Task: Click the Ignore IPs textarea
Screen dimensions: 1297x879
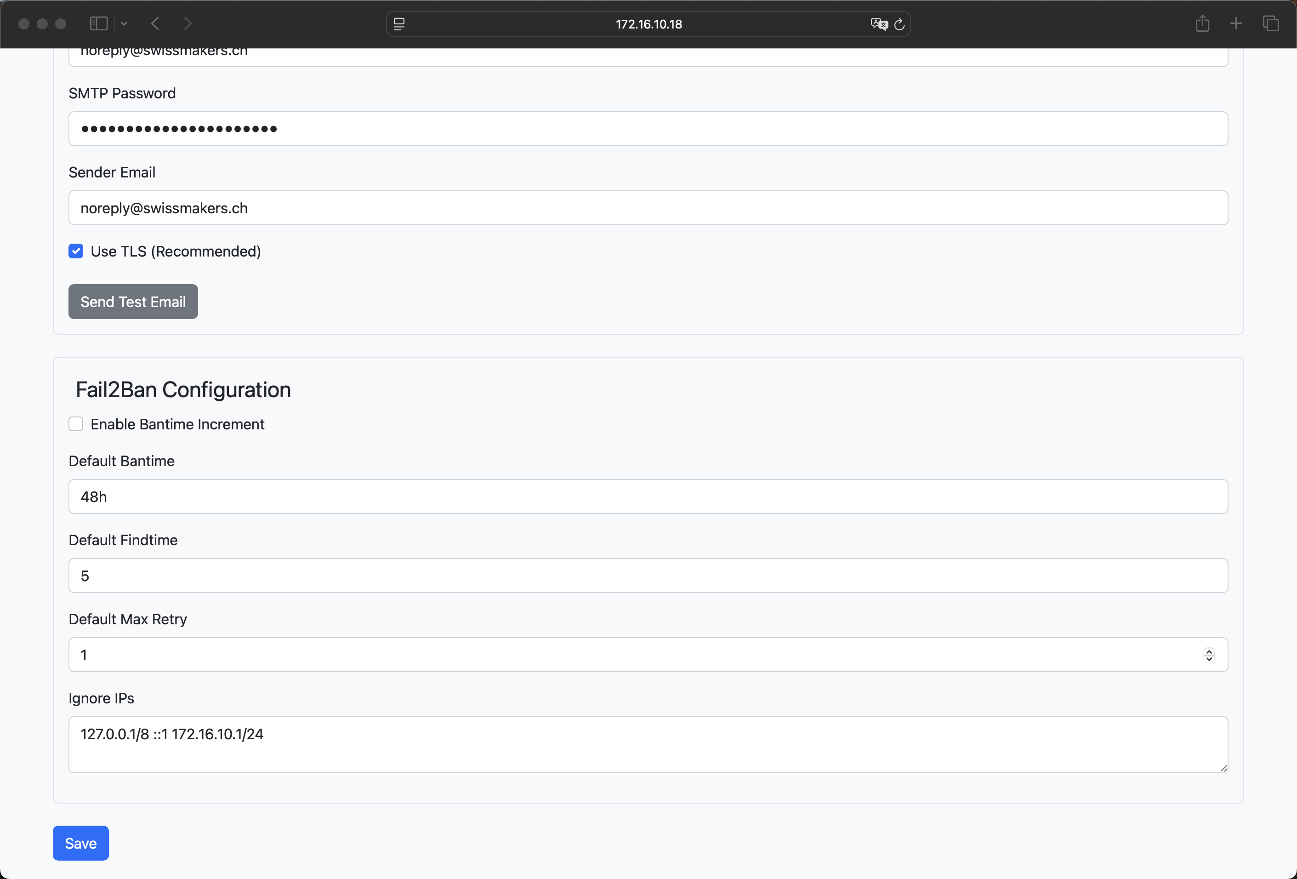Action: tap(648, 744)
